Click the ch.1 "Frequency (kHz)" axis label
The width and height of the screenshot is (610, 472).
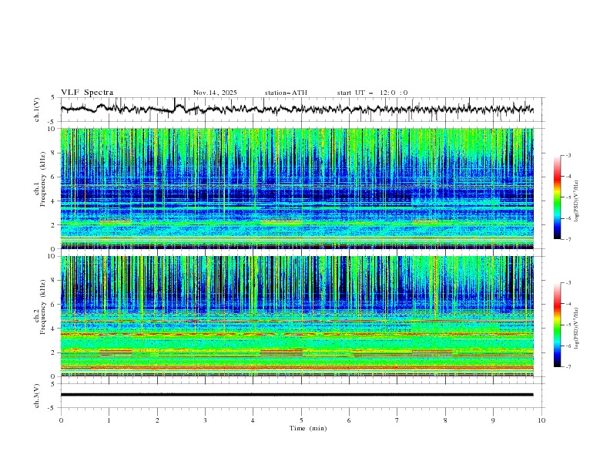(x=42, y=179)
